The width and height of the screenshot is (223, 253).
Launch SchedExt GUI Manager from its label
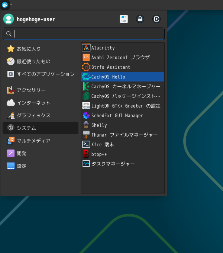click(x=117, y=116)
